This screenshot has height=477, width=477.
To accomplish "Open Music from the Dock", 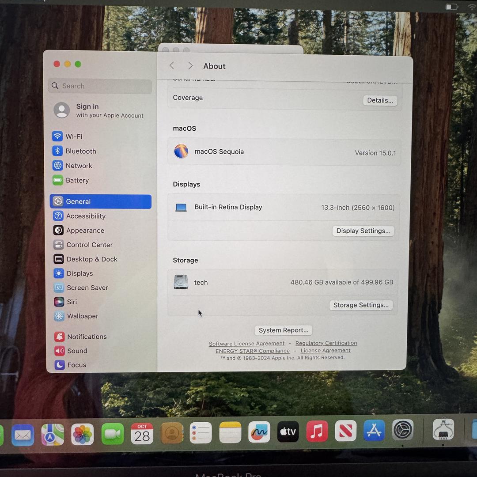I will pyautogui.click(x=317, y=432).
